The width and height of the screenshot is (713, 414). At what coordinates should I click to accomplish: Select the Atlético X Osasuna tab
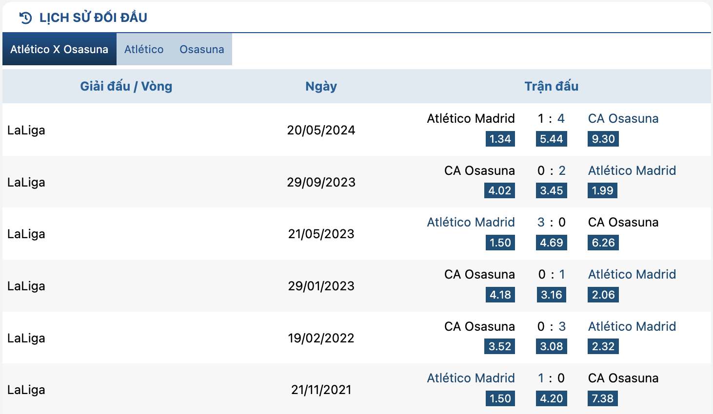(59, 49)
